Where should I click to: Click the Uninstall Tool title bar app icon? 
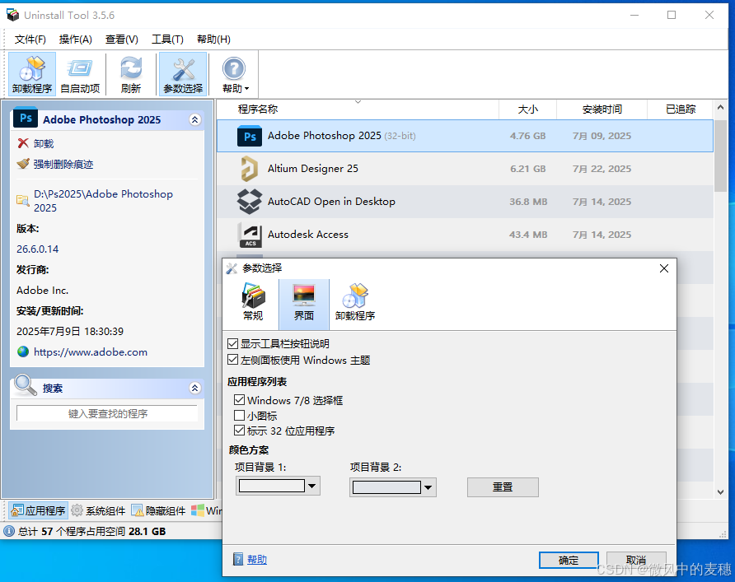click(x=12, y=15)
